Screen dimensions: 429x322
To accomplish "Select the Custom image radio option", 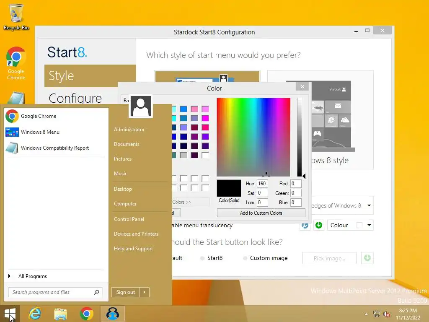I will [x=265, y=258].
